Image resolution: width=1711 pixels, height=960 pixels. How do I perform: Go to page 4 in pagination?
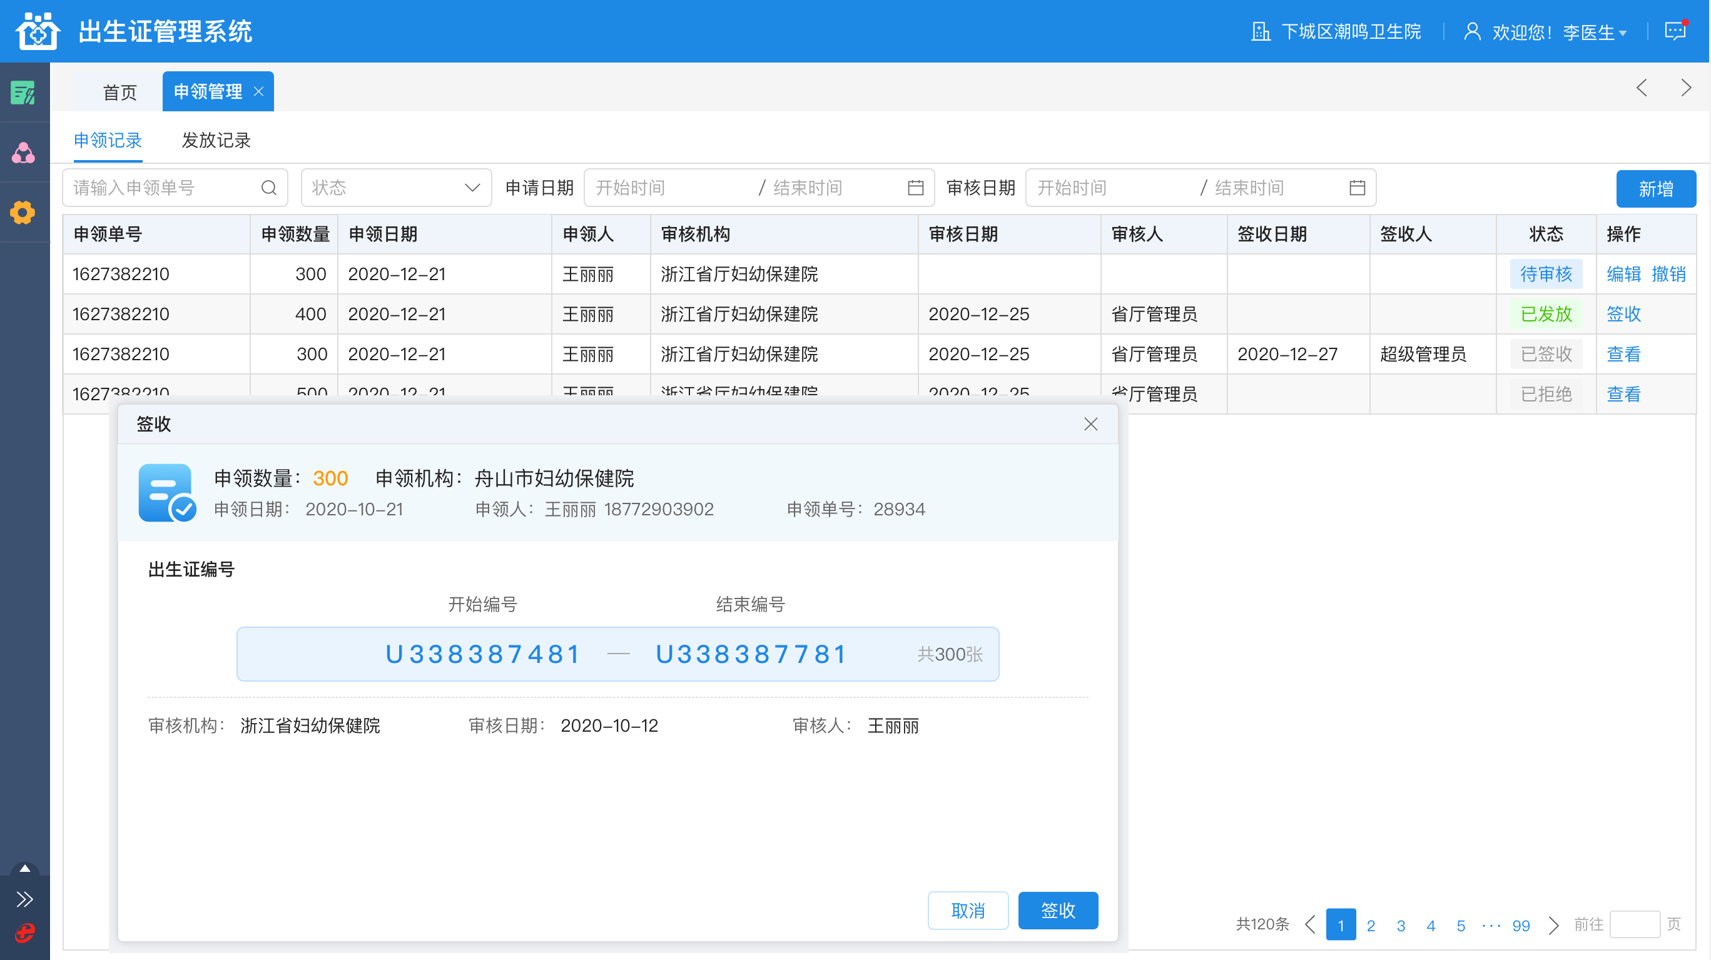1431,925
